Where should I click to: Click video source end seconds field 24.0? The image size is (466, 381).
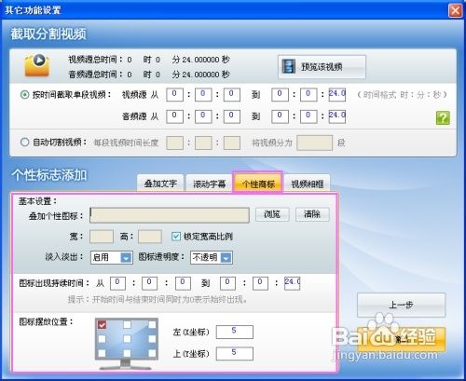(337, 95)
